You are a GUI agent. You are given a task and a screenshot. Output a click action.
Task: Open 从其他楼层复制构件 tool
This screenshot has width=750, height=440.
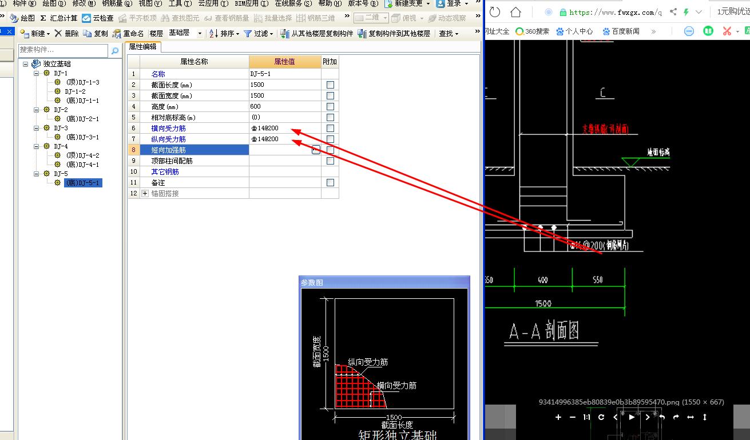[316, 34]
